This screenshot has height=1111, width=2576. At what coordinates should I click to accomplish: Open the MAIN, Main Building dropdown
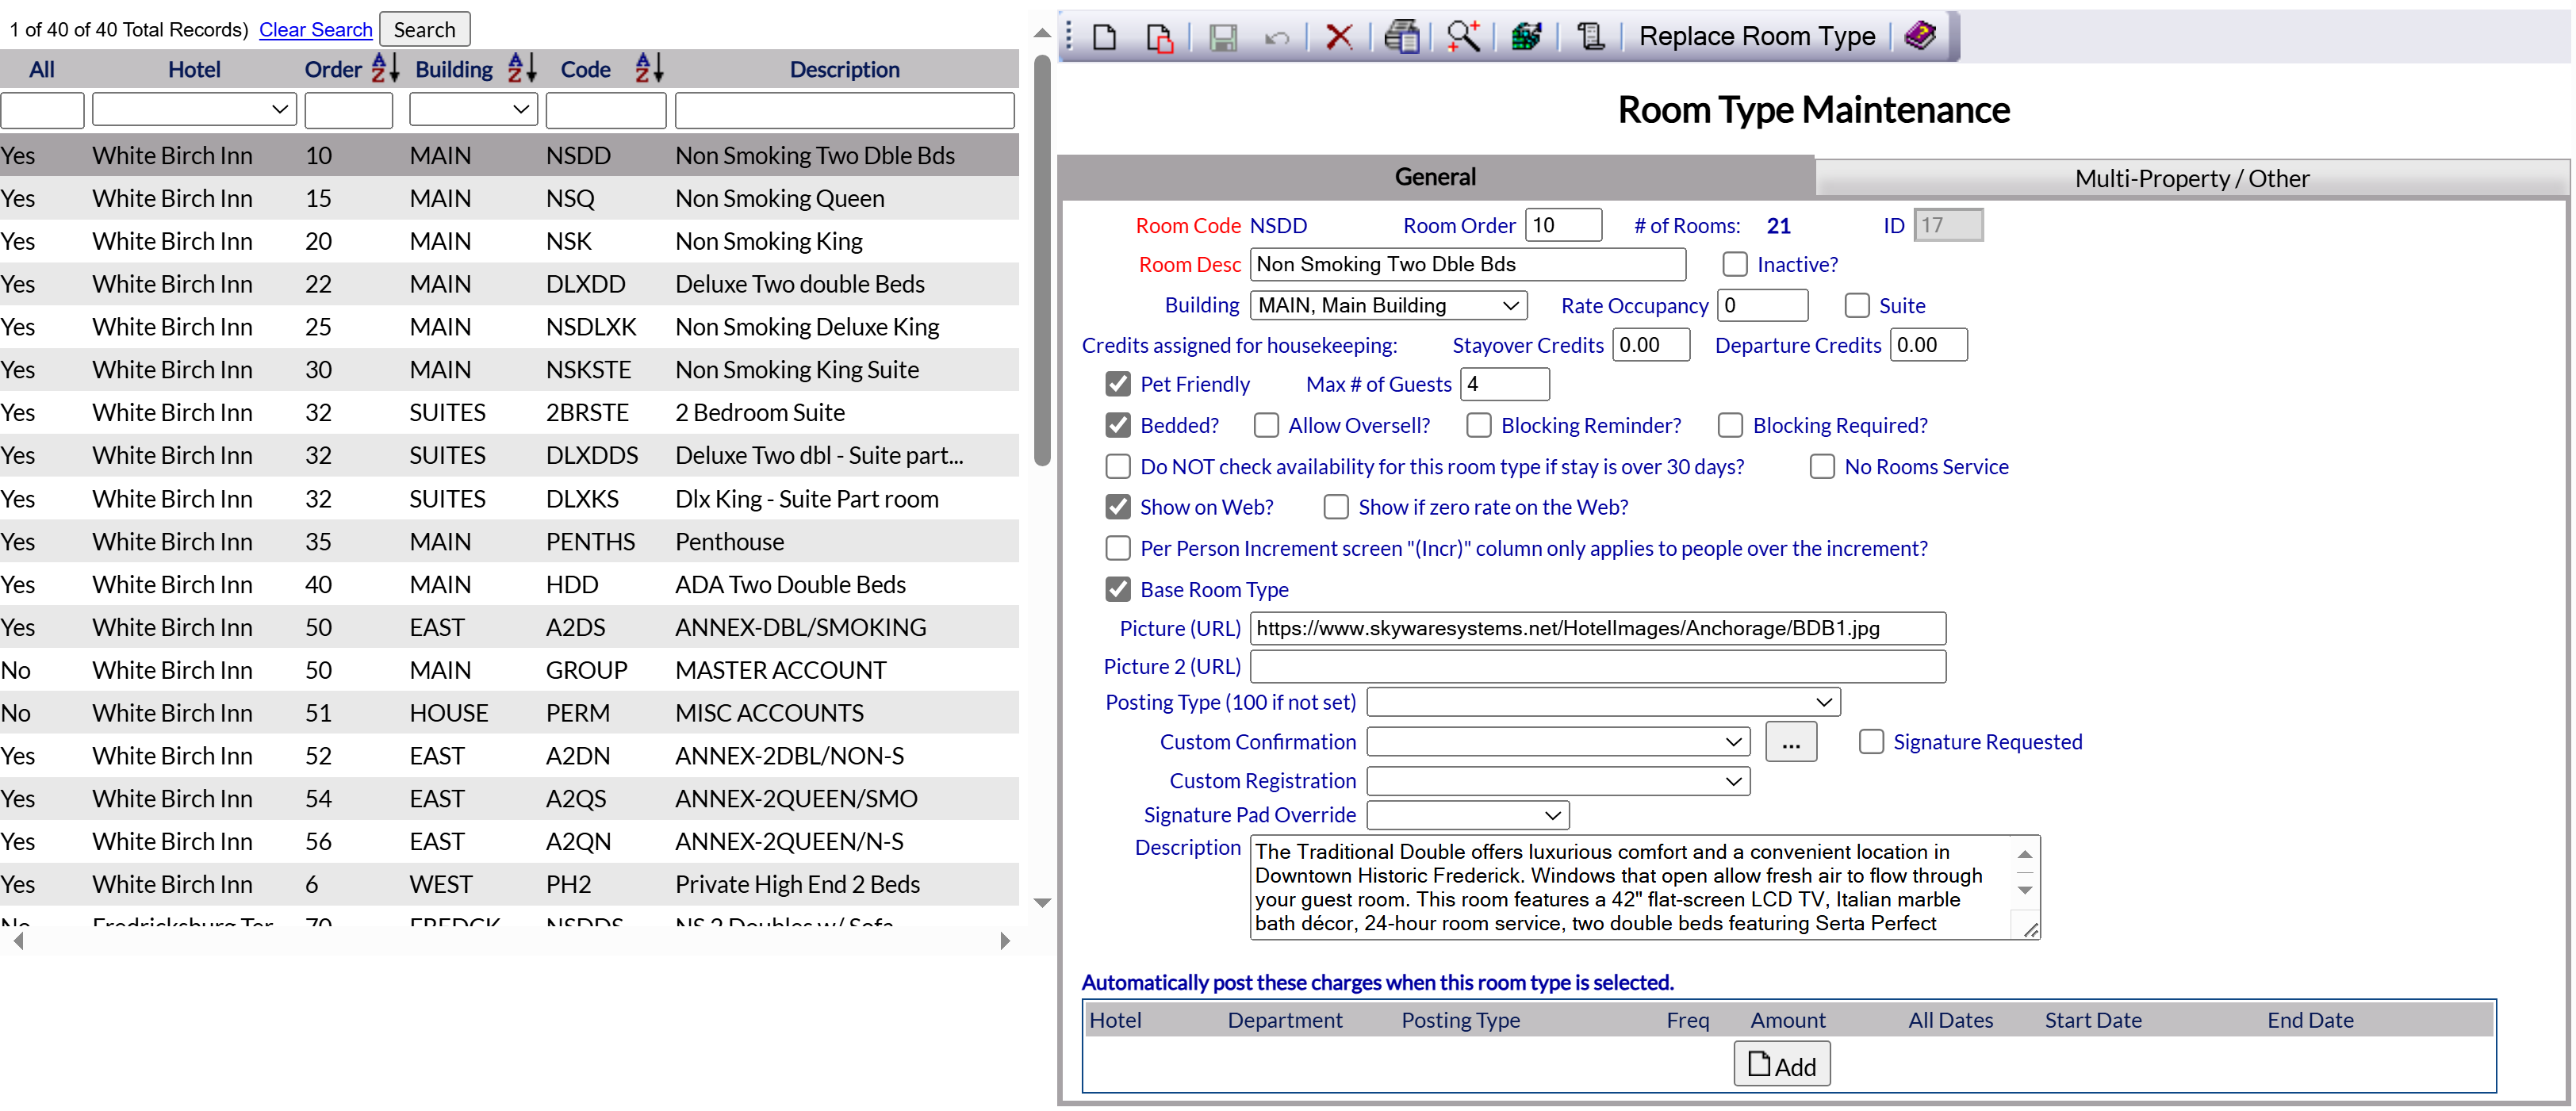1388,305
